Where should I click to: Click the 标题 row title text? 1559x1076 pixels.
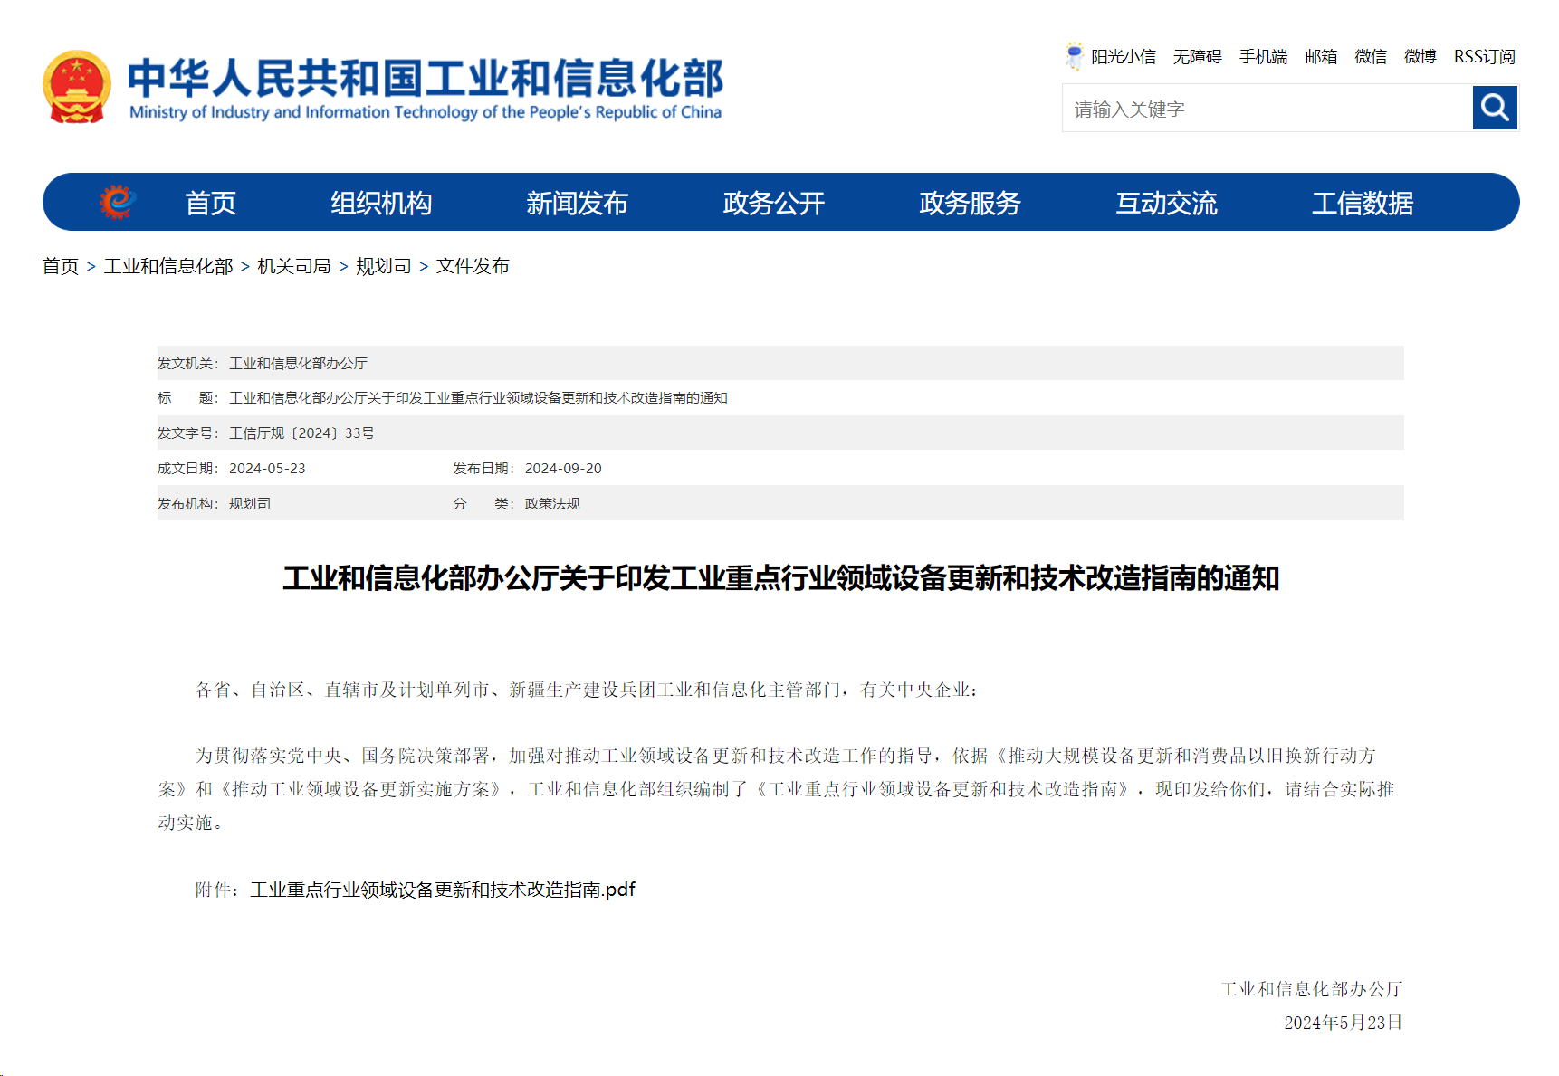click(x=478, y=398)
